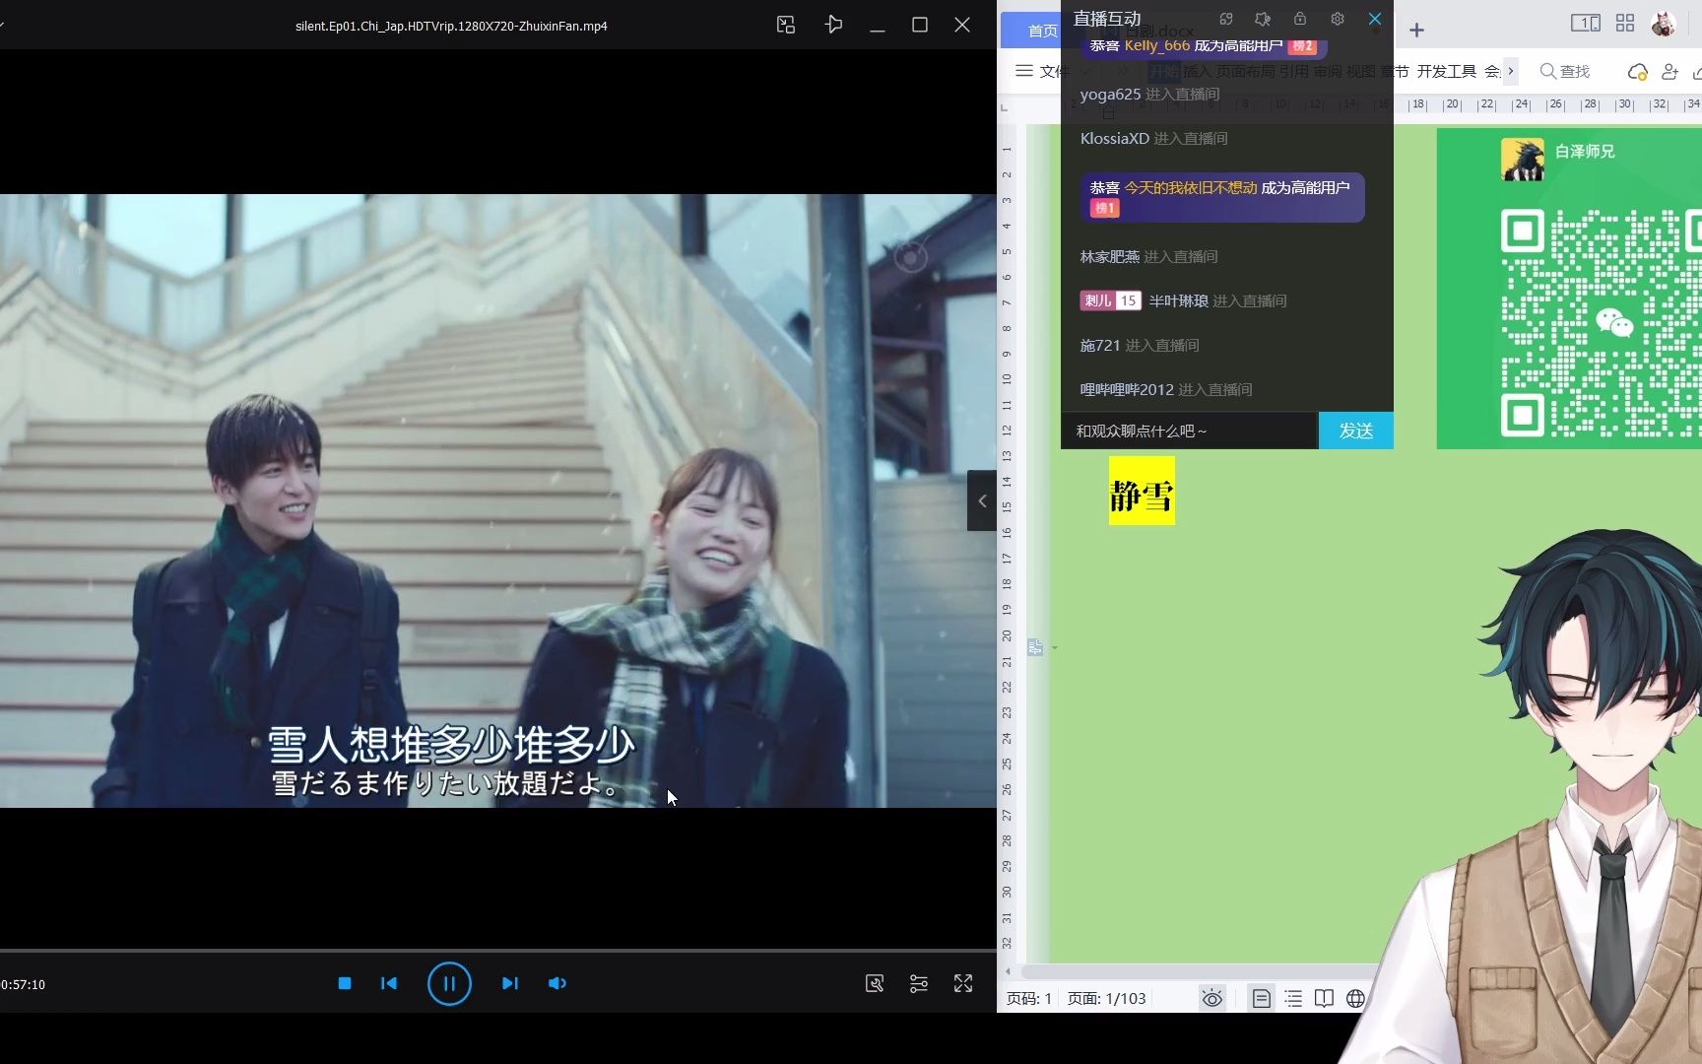Screen dimensions: 1702x1064
Task: Skip to the next video
Action: 509,983
